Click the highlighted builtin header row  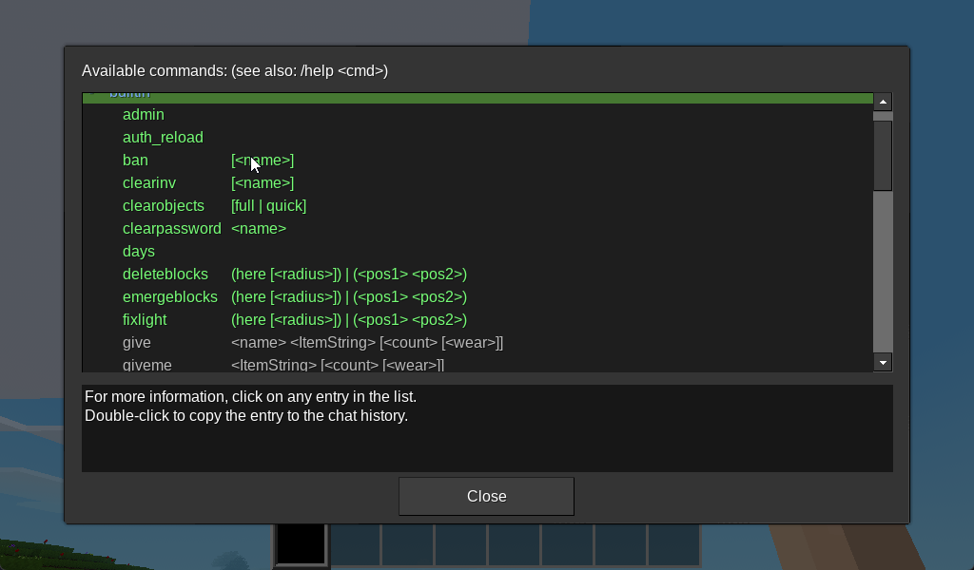click(477, 98)
